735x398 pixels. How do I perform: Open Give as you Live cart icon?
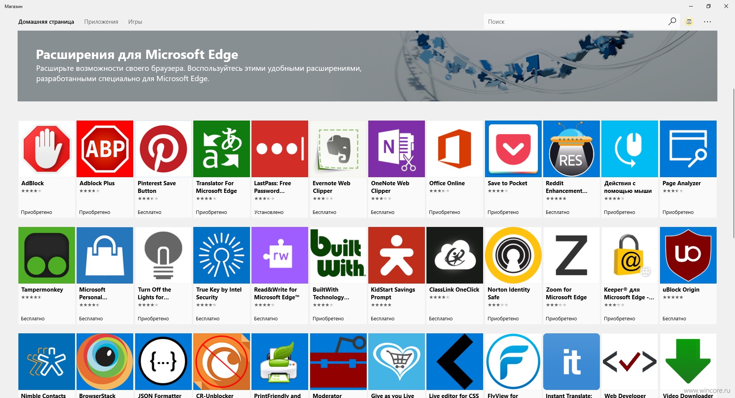click(397, 362)
